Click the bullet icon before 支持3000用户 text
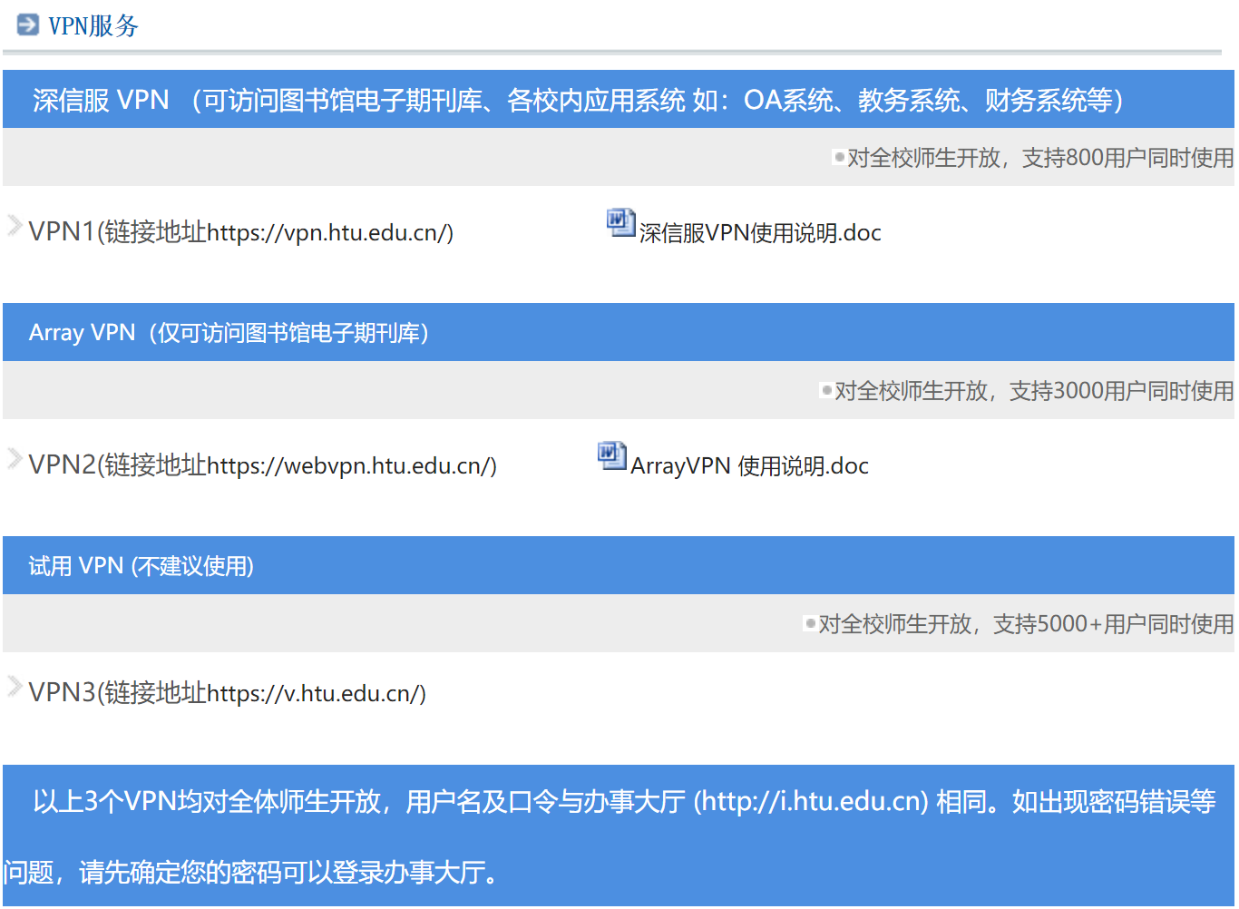 tap(826, 391)
